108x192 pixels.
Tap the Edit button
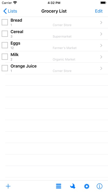coord(99,11)
